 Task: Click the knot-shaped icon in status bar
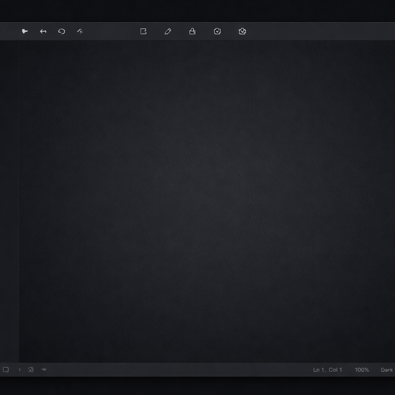(31, 370)
